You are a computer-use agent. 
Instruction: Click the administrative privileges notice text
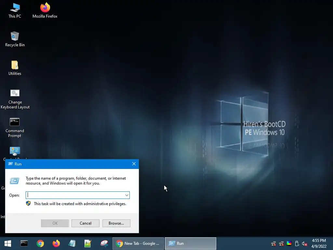[80, 204]
